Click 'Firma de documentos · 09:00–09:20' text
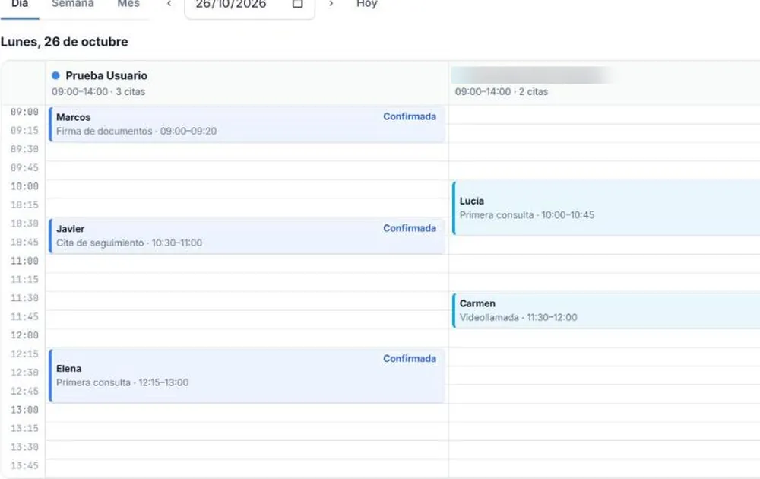The height and width of the screenshot is (479, 760). (136, 131)
